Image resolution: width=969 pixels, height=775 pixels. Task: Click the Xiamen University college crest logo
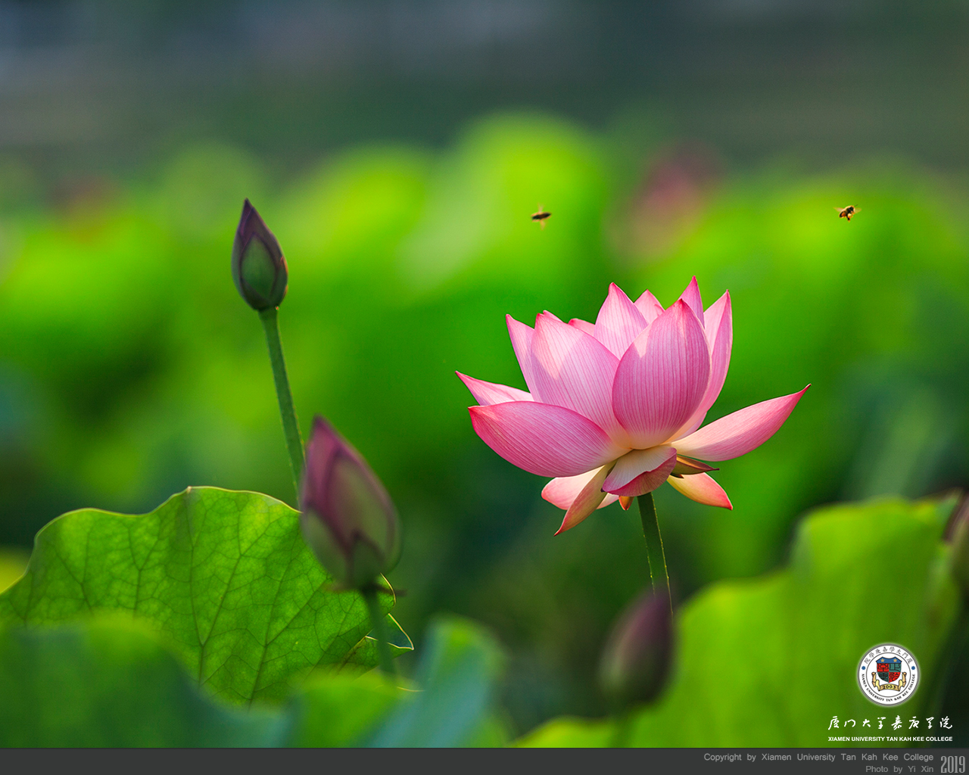[x=887, y=674]
